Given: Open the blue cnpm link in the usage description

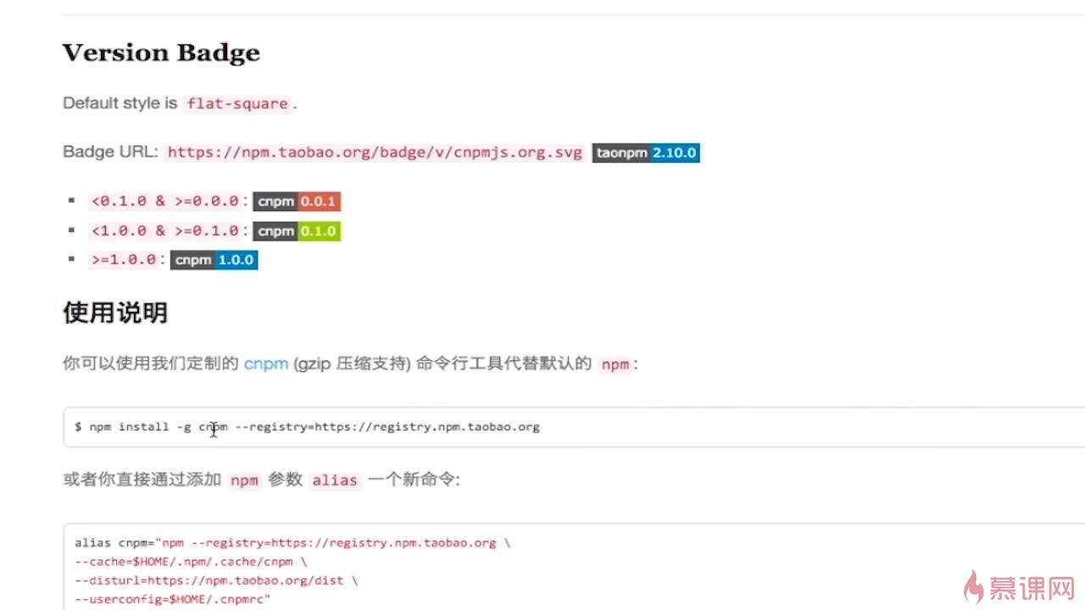Looking at the screenshot, I should coord(266,364).
